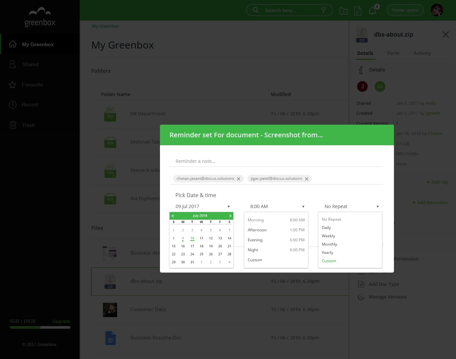Open the date dropdown 09 jul 2017

[x=202, y=206]
